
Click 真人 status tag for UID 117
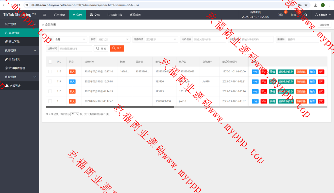tap(72, 82)
